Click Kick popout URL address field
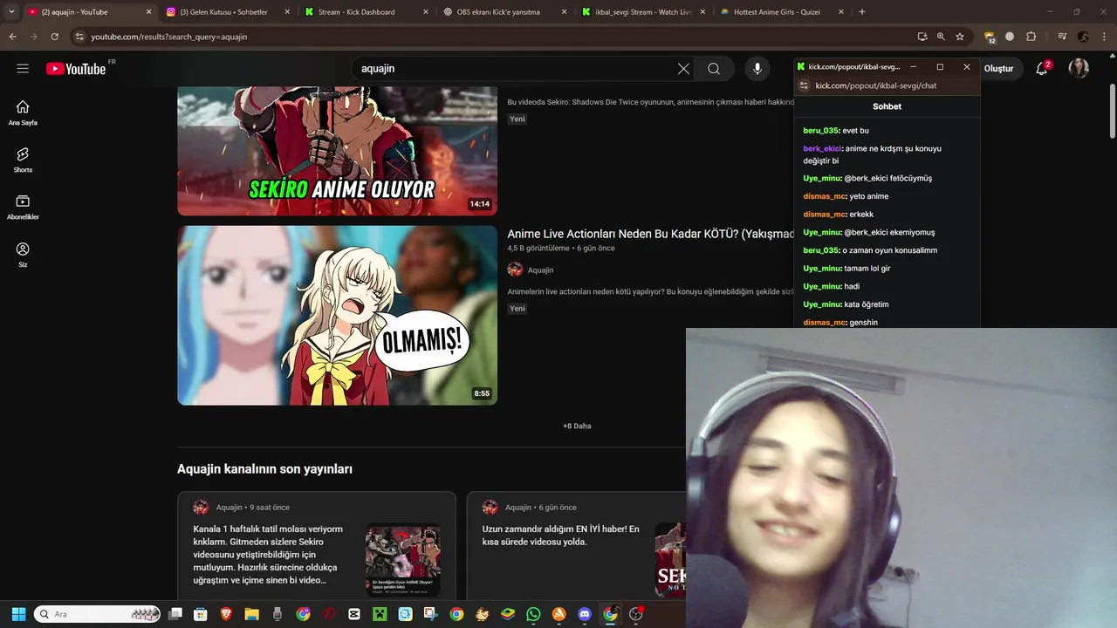This screenshot has height=628, width=1117. tap(876, 85)
